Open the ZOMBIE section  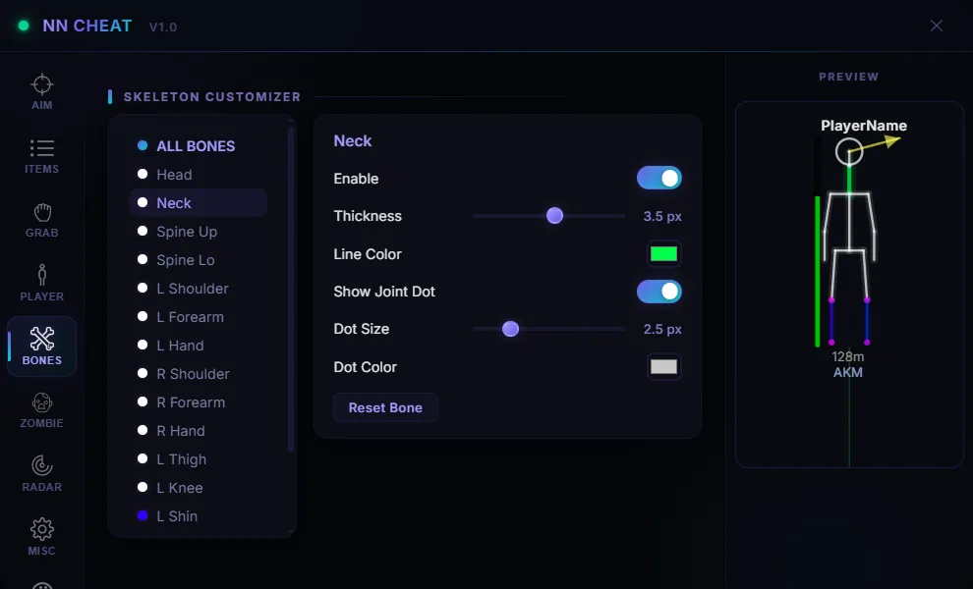tap(41, 410)
